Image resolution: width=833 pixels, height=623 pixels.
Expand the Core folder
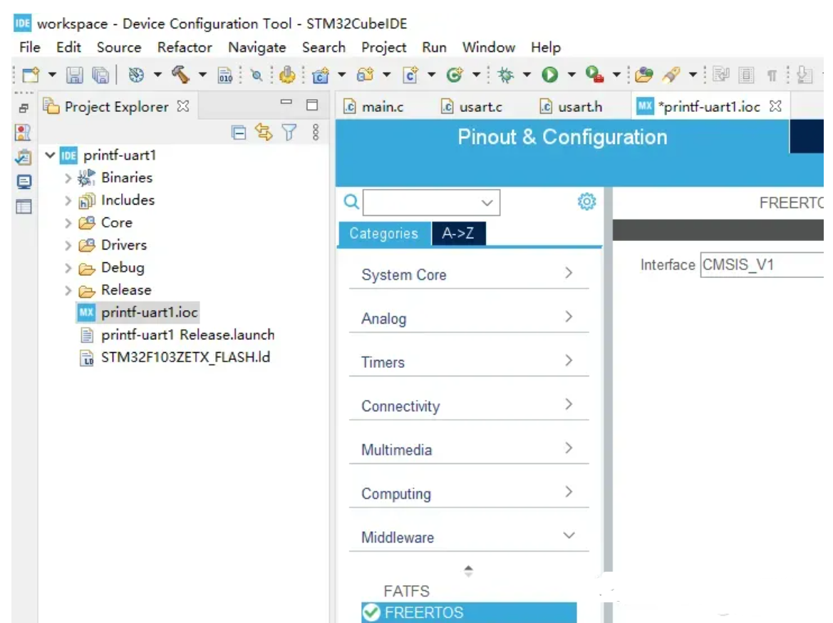pyautogui.click(x=68, y=223)
